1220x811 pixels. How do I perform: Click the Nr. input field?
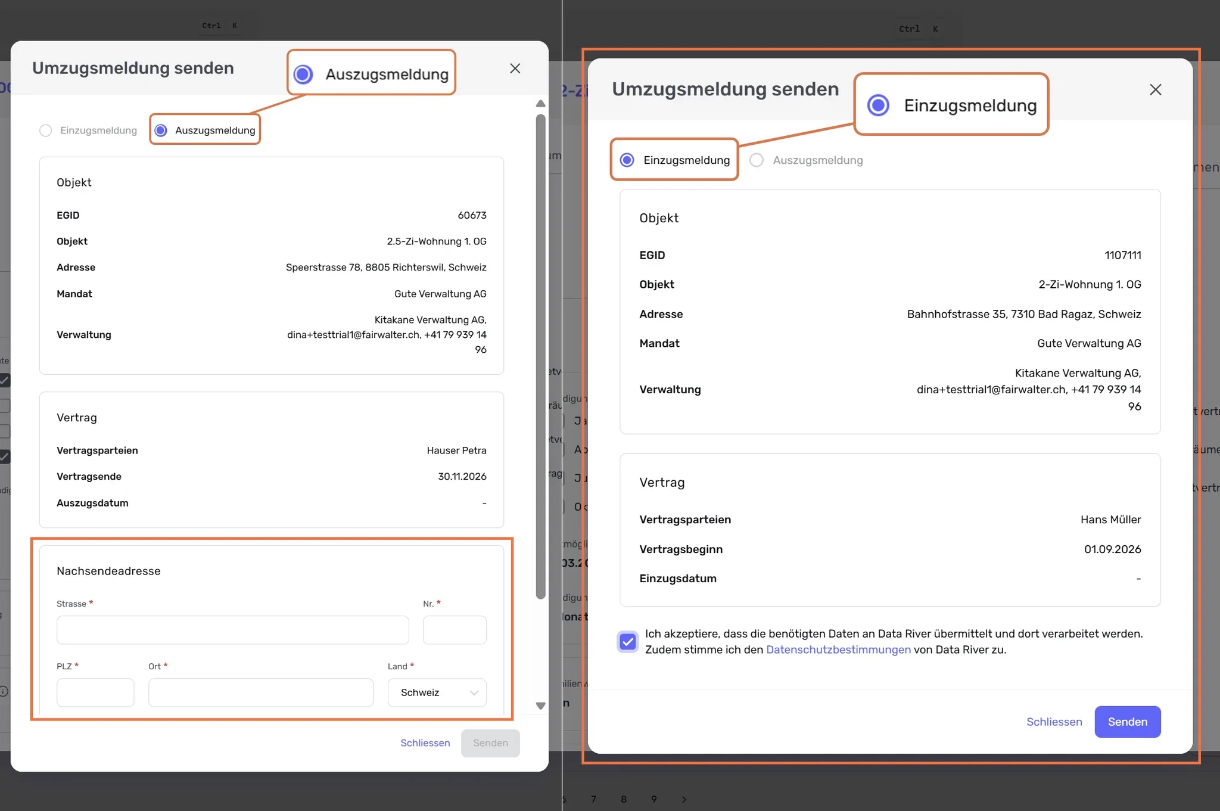[455, 630]
